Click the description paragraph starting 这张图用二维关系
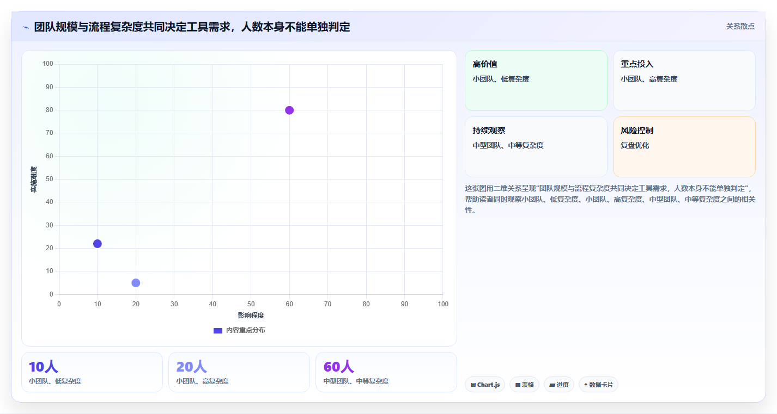 [x=610, y=199]
